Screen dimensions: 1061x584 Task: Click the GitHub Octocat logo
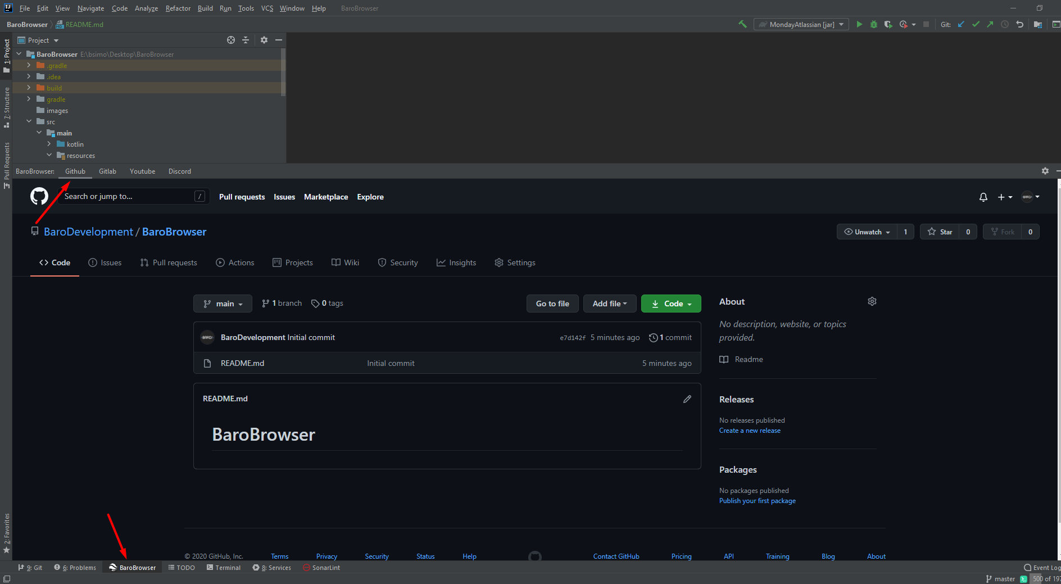click(x=39, y=196)
